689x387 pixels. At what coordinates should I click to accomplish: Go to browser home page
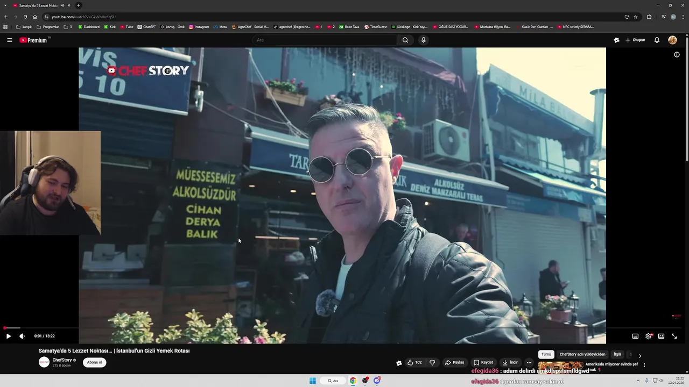[35, 17]
